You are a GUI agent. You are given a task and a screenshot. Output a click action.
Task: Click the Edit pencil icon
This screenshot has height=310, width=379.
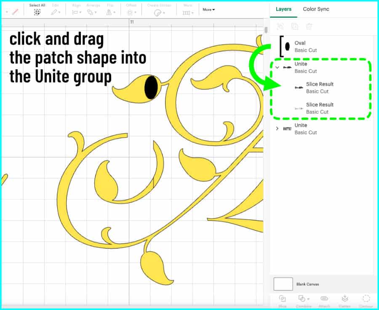click(x=54, y=12)
